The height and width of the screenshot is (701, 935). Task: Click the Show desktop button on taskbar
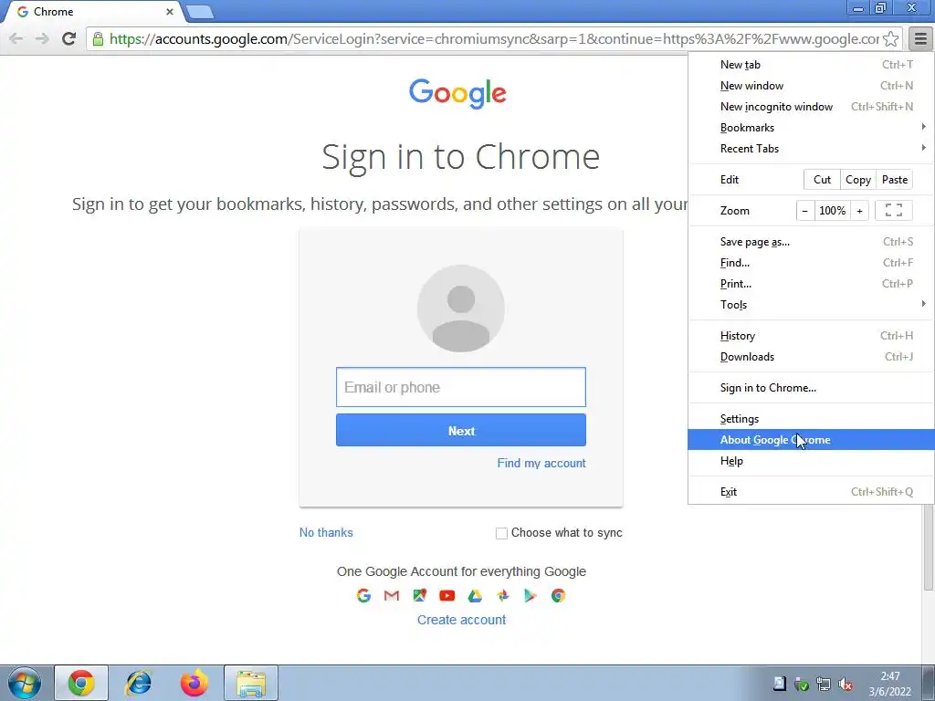tap(929, 684)
